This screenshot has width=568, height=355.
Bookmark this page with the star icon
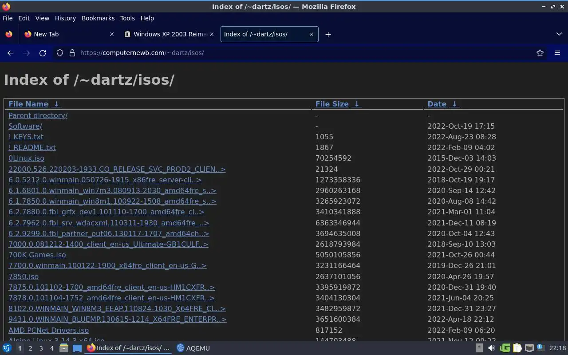[x=540, y=53]
